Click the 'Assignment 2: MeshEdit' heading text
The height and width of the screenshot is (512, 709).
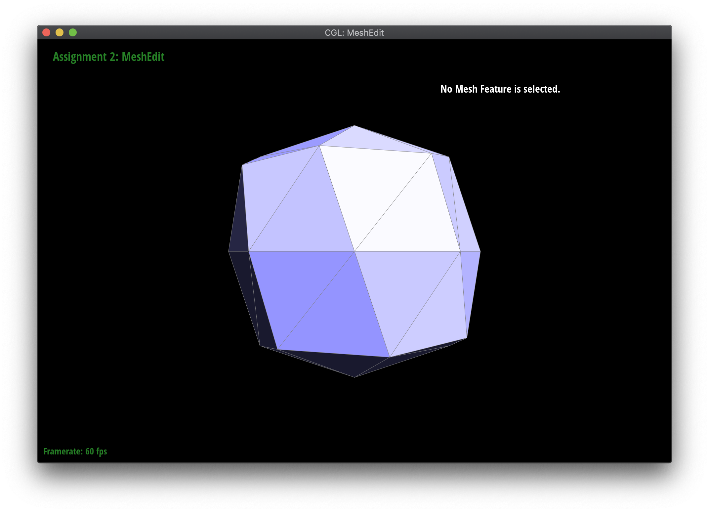coord(108,57)
